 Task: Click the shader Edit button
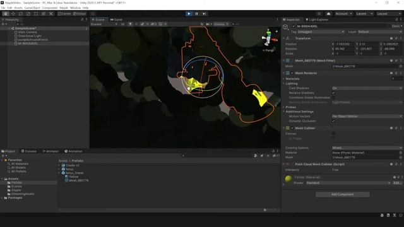pyautogui.click(x=397, y=183)
